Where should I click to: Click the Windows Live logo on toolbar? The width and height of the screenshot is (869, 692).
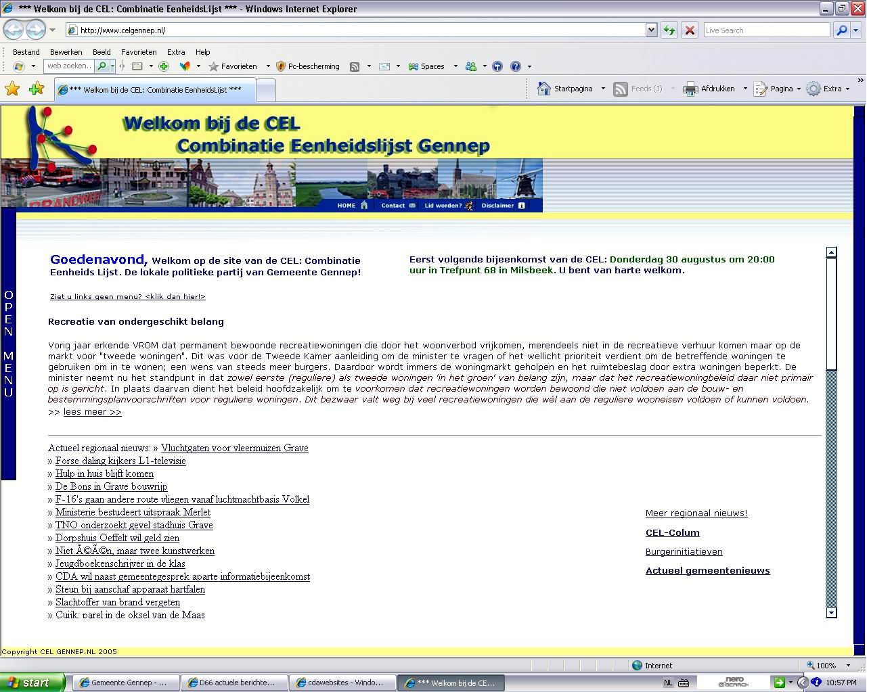tap(19, 66)
